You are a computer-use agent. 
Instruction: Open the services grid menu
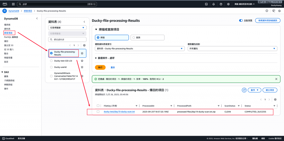pyautogui.click(x=13, y=4)
